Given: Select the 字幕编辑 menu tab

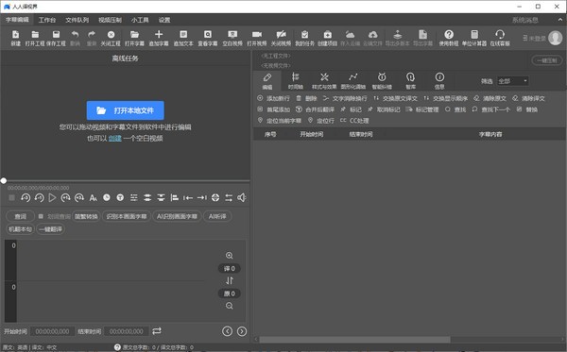Looking at the screenshot, I should click(17, 20).
